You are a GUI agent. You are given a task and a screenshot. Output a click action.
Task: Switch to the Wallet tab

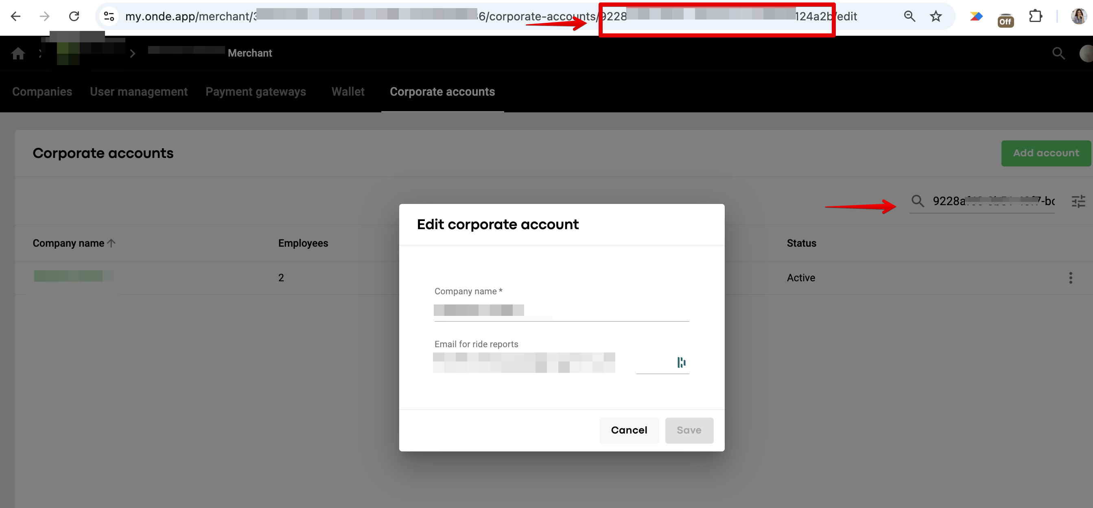tap(348, 92)
